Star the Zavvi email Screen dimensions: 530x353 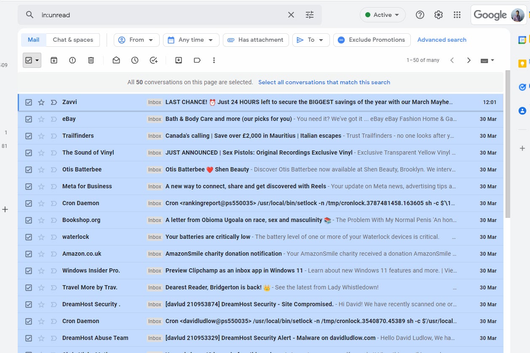[41, 102]
